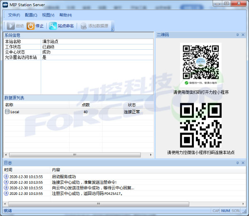Open the 配置(C) menu
This screenshot has width=249, height=216.
point(31,15)
